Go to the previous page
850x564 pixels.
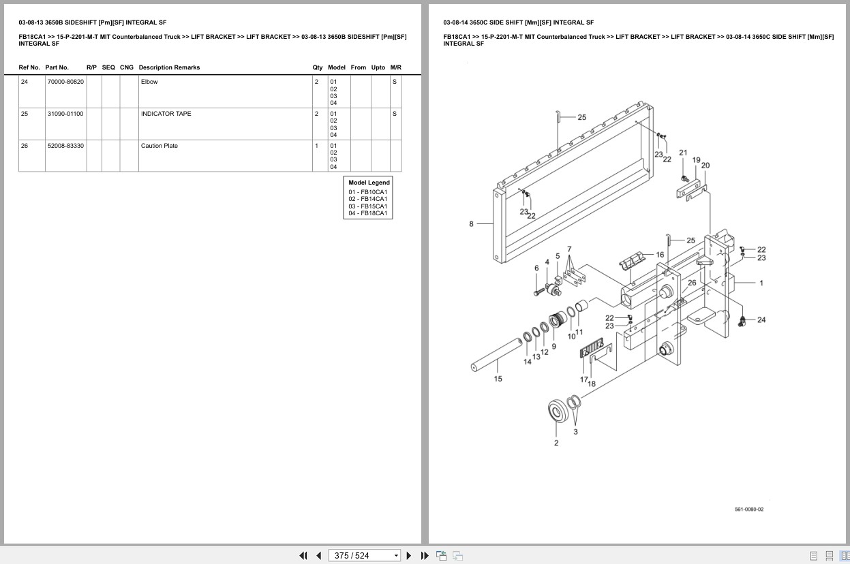pos(318,556)
